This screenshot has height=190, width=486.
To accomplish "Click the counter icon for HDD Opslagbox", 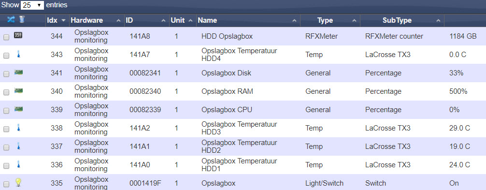I will [18, 36].
